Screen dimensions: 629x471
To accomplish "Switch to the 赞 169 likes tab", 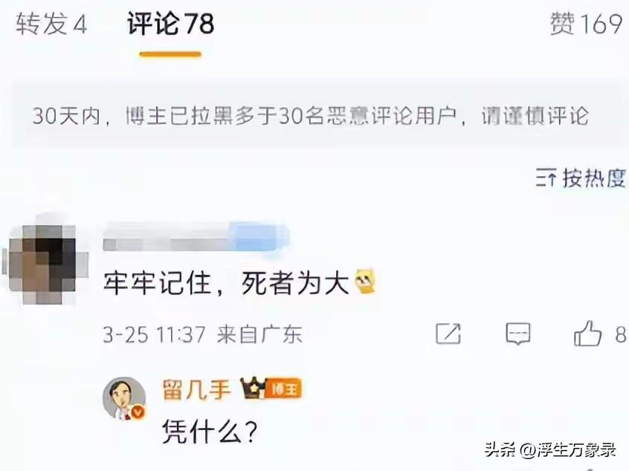I will [586, 23].
